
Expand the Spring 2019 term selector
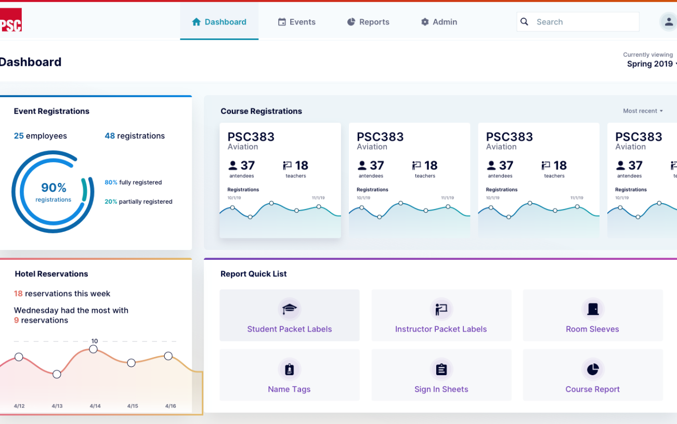coord(652,64)
